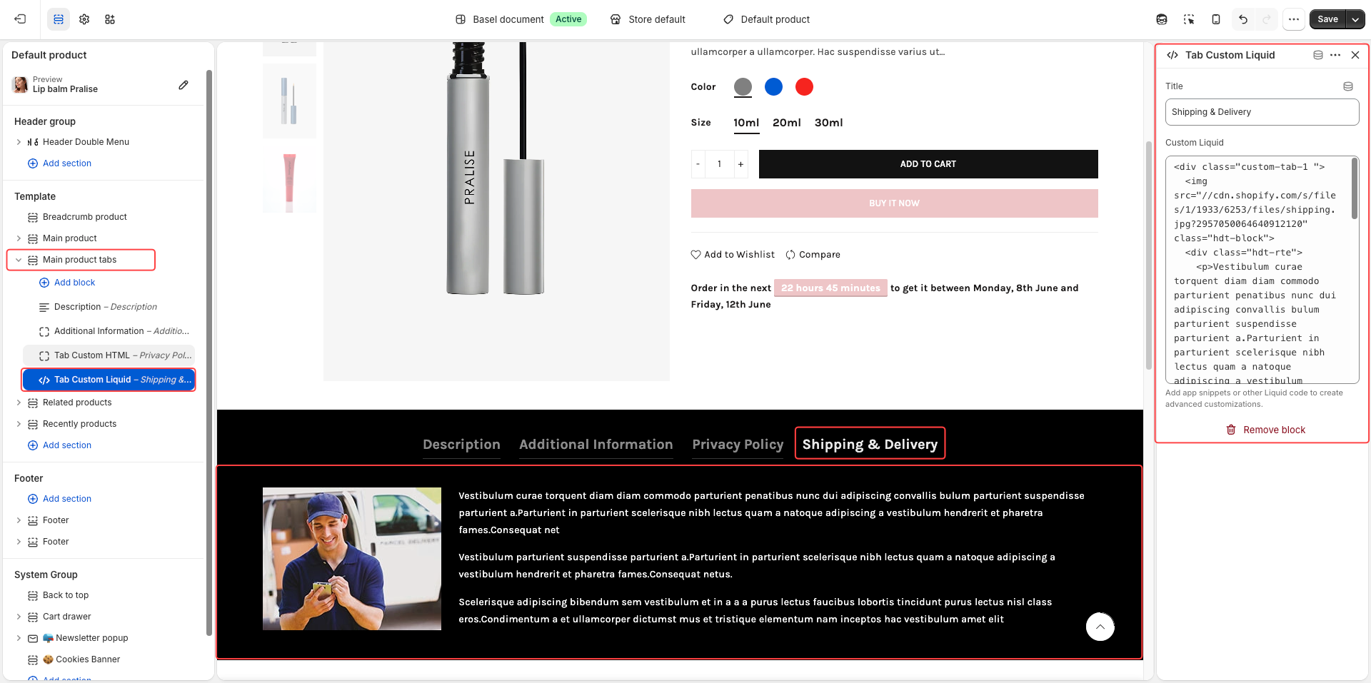
Task: Click the scroll-to-top arrow button
Action: click(x=1100, y=627)
